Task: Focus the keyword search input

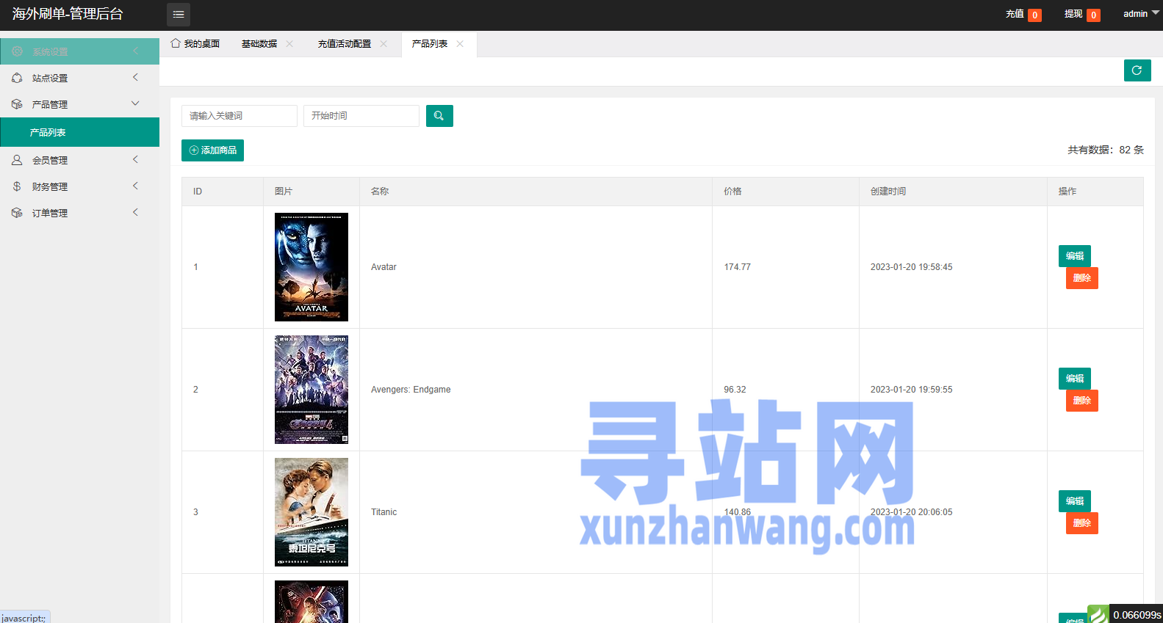Action: (240, 116)
